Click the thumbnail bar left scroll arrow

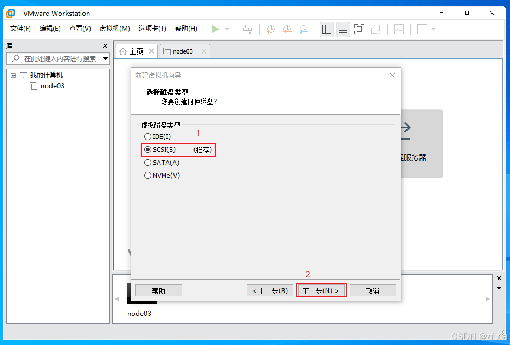coord(117,299)
